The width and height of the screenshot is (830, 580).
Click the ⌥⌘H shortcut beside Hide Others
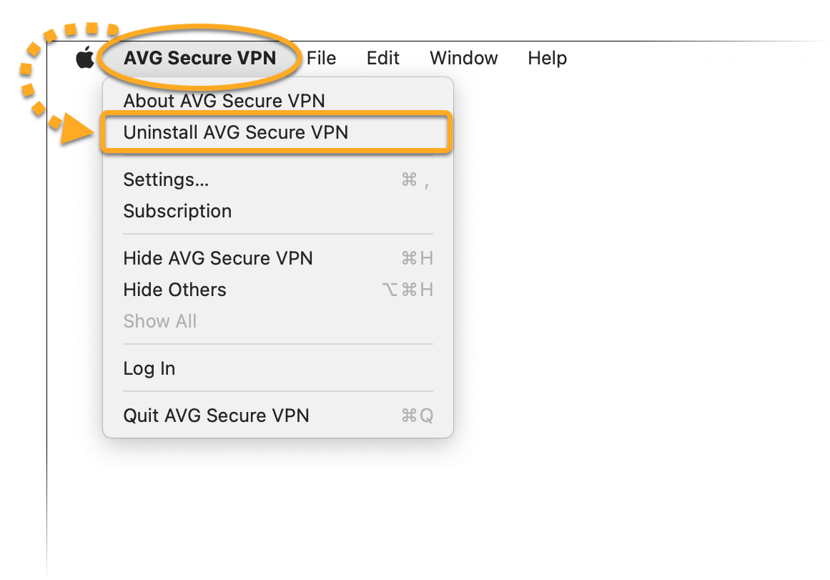click(x=407, y=290)
